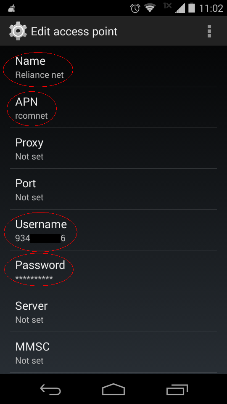Tap the clock showing 11:02
This screenshot has height=404, width=227.
(x=211, y=8)
